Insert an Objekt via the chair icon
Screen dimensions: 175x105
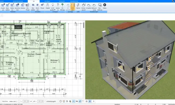pyautogui.click(x=48, y=6)
